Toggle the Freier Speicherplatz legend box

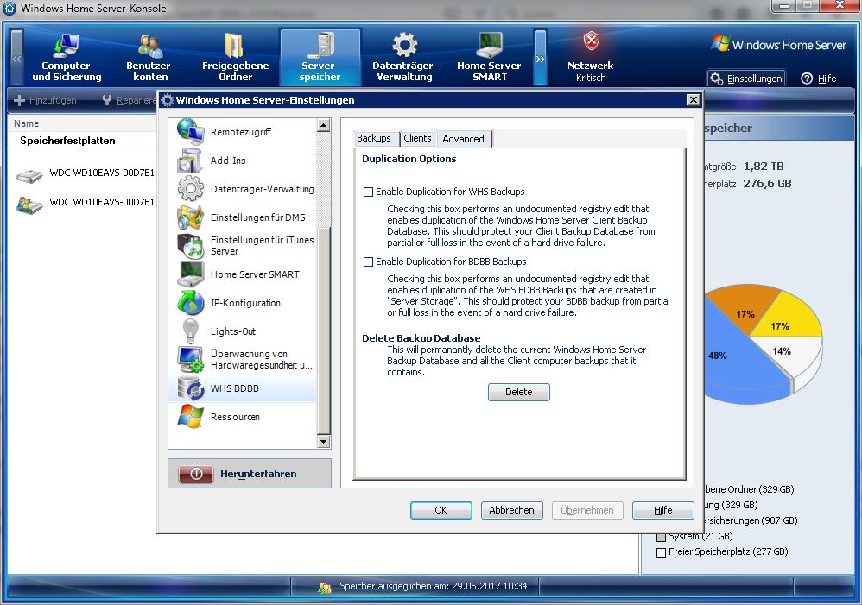tap(662, 553)
